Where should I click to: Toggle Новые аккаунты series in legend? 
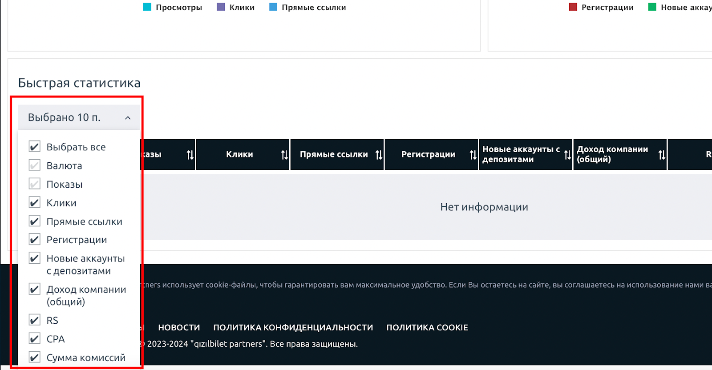click(680, 7)
